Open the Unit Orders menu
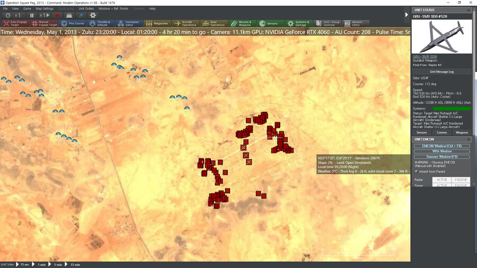The image size is (477, 268). (86, 8)
